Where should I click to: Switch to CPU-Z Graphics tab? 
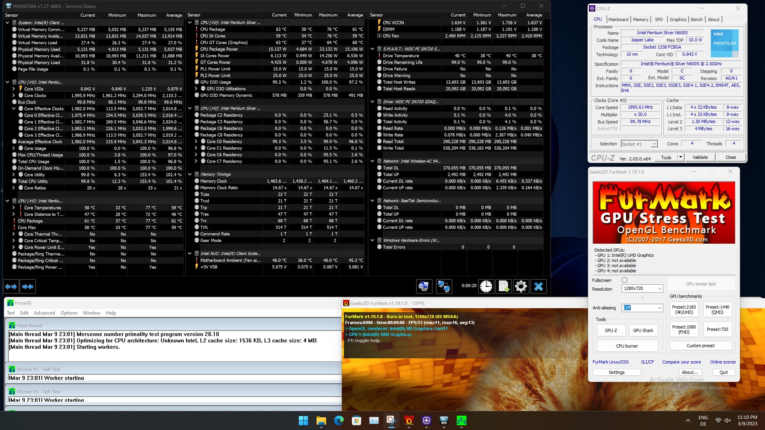pyautogui.click(x=678, y=20)
